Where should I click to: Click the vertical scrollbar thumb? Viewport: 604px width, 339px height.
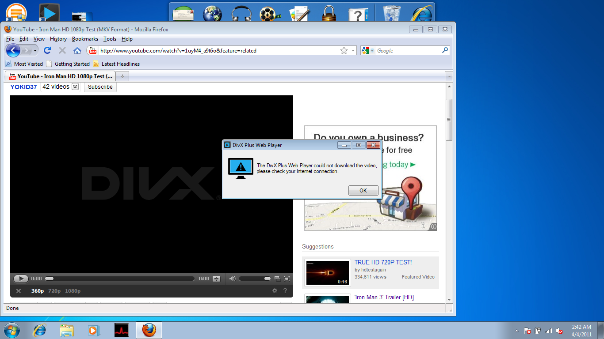point(449,120)
